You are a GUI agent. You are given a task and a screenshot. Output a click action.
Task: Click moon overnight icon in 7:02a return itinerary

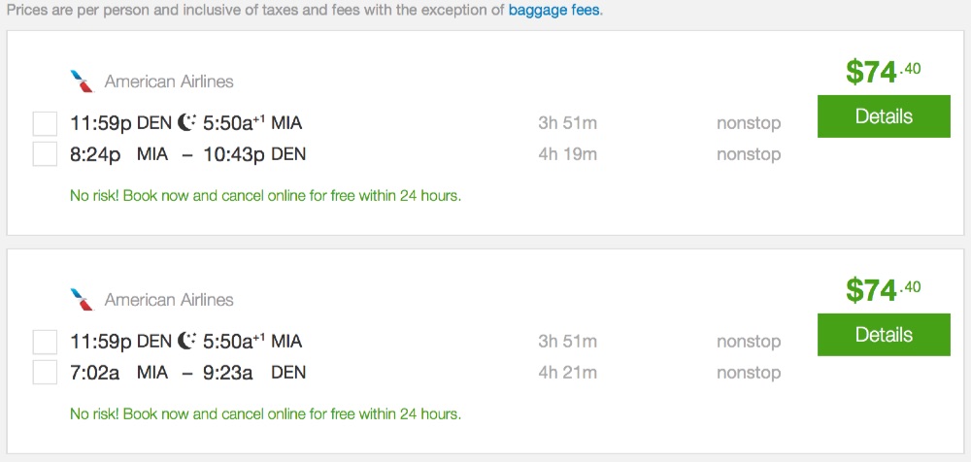pyautogui.click(x=186, y=342)
